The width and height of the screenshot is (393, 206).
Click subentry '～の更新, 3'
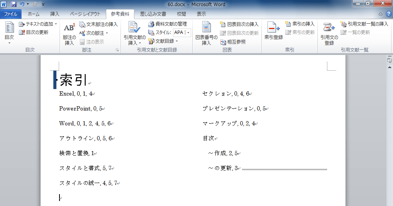coord(223,168)
